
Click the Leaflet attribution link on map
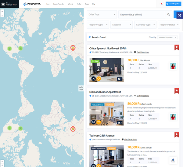pos(81,87)
